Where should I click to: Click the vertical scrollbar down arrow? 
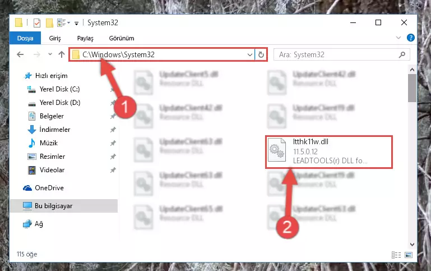(x=412, y=244)
